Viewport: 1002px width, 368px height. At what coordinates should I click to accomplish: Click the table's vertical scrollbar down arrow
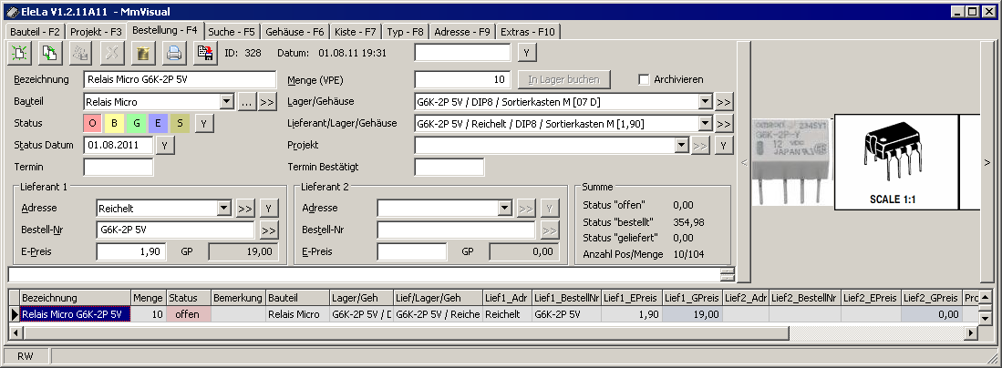click(x=986, y=318)
